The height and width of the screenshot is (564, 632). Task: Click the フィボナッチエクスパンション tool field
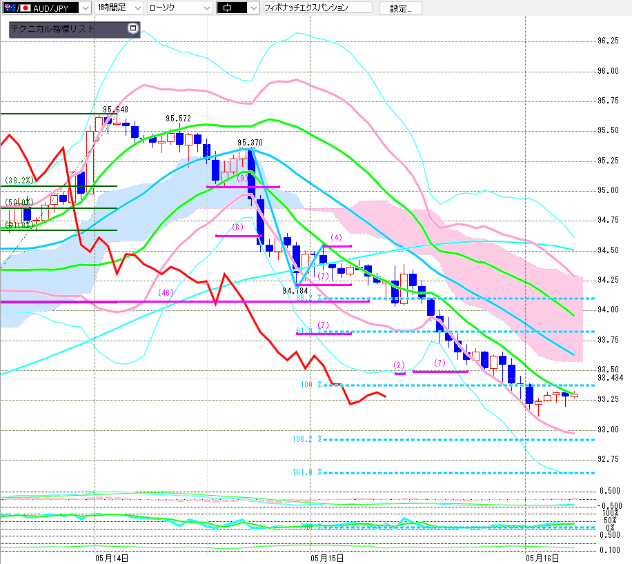pyautogui.click(x=317, y=8)
